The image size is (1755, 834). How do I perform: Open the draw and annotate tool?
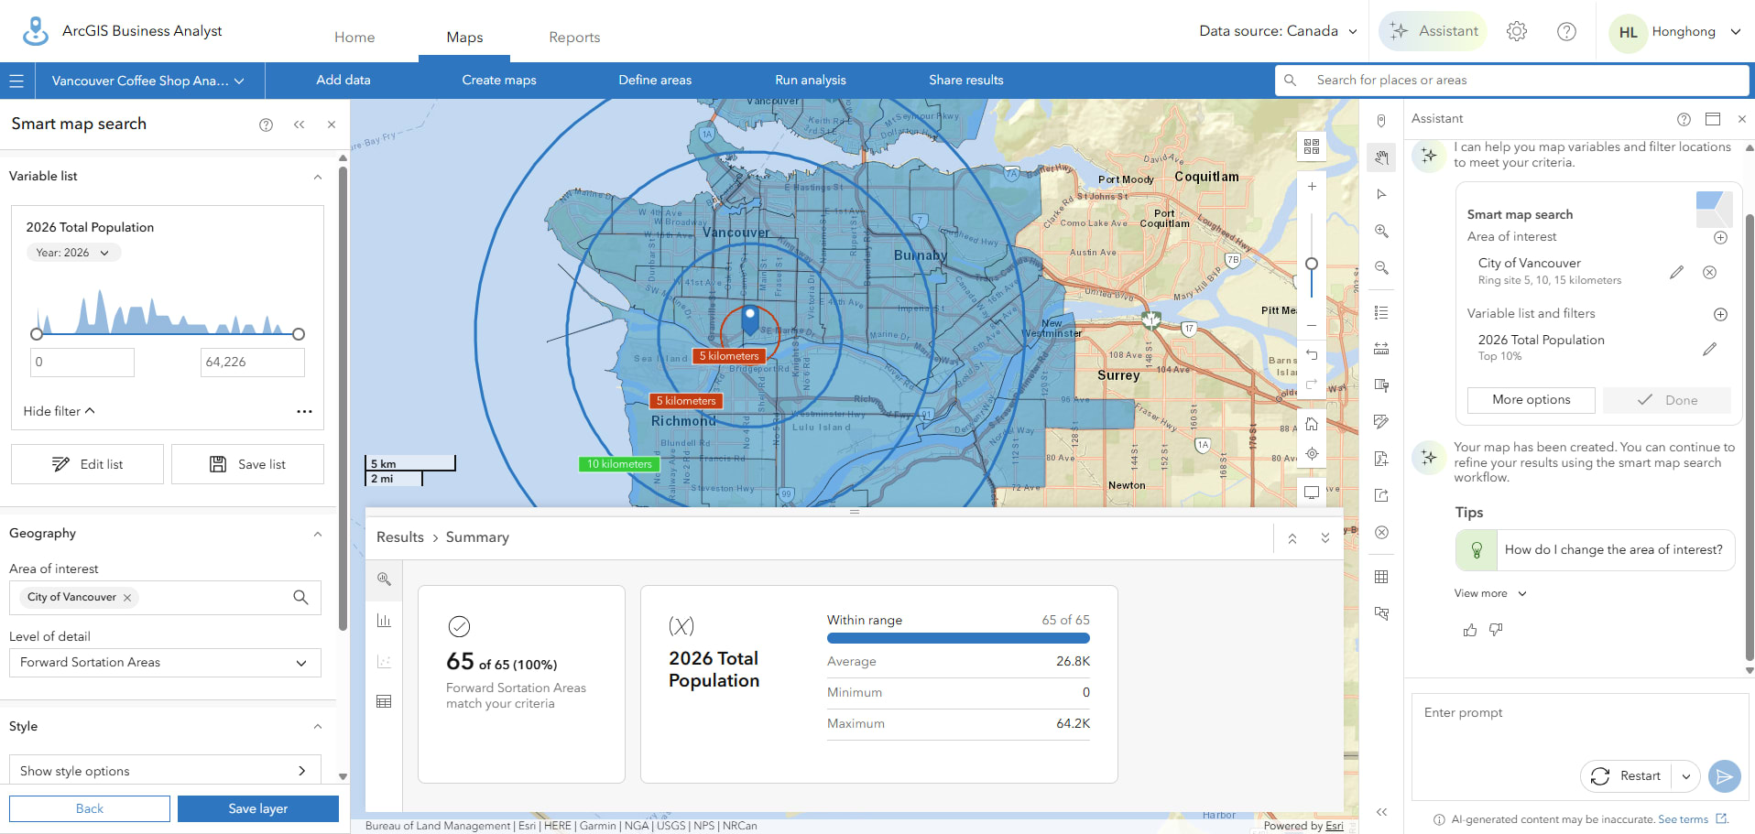(x=1381, y=422)
